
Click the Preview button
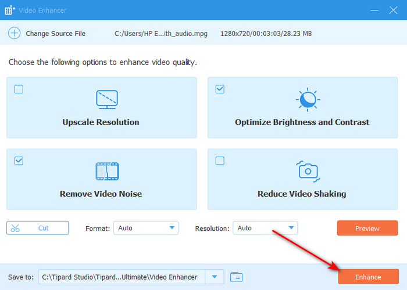pos(367,228)
